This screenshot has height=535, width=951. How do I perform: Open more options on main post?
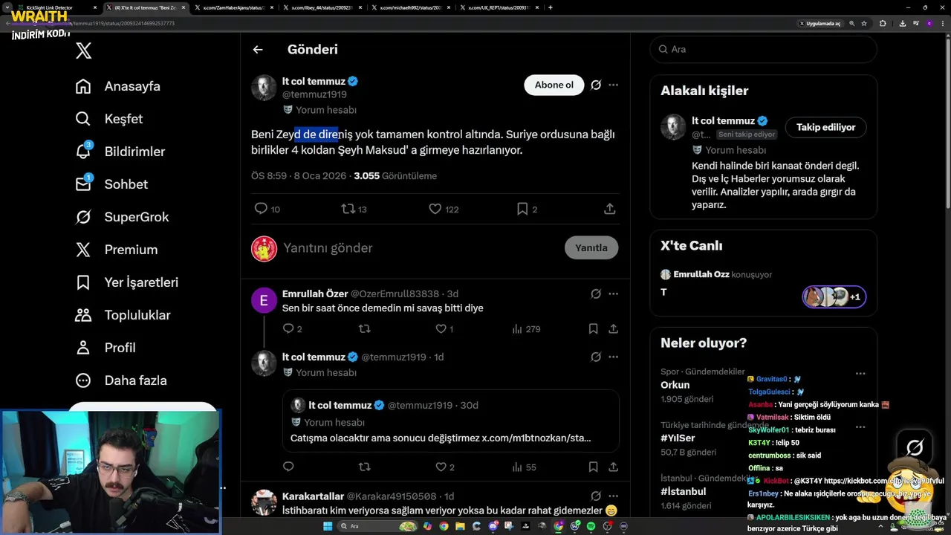(613, 85)
